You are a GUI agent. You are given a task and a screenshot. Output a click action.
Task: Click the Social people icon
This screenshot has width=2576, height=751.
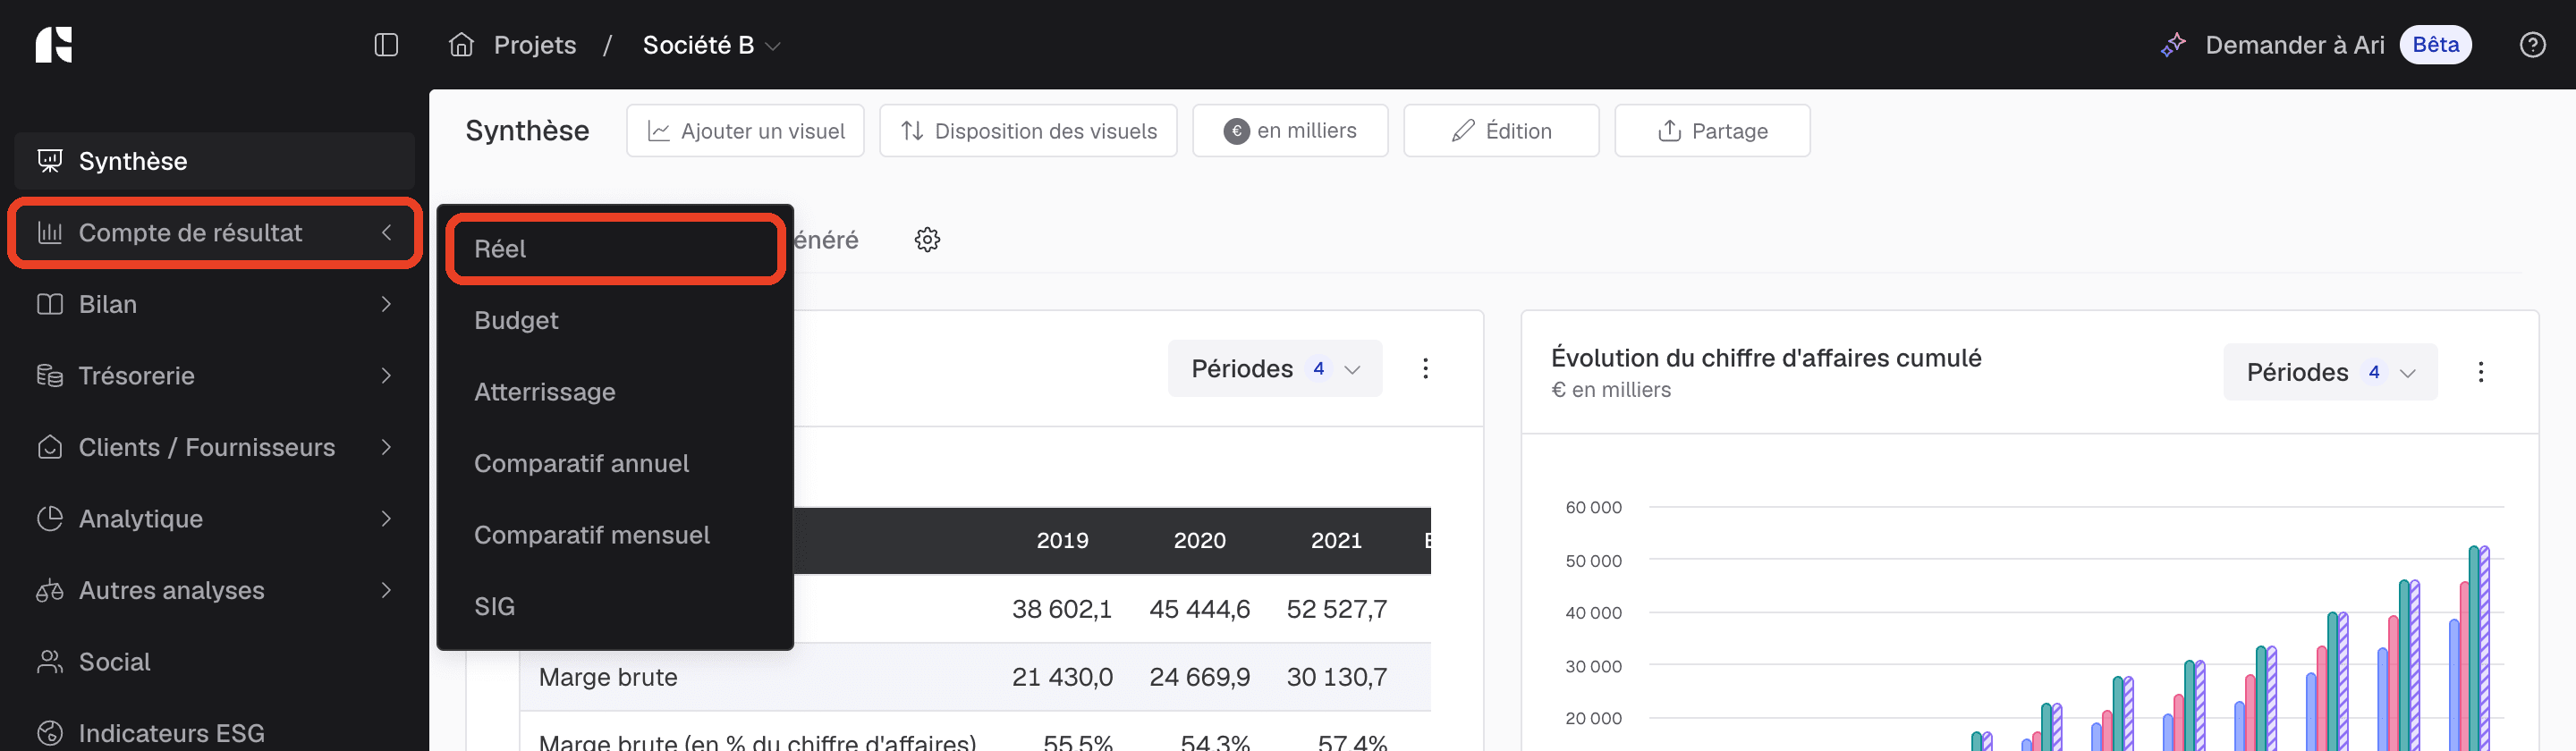(50, 662)
